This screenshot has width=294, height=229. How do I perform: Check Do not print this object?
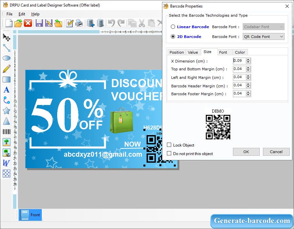click(169, 153)
